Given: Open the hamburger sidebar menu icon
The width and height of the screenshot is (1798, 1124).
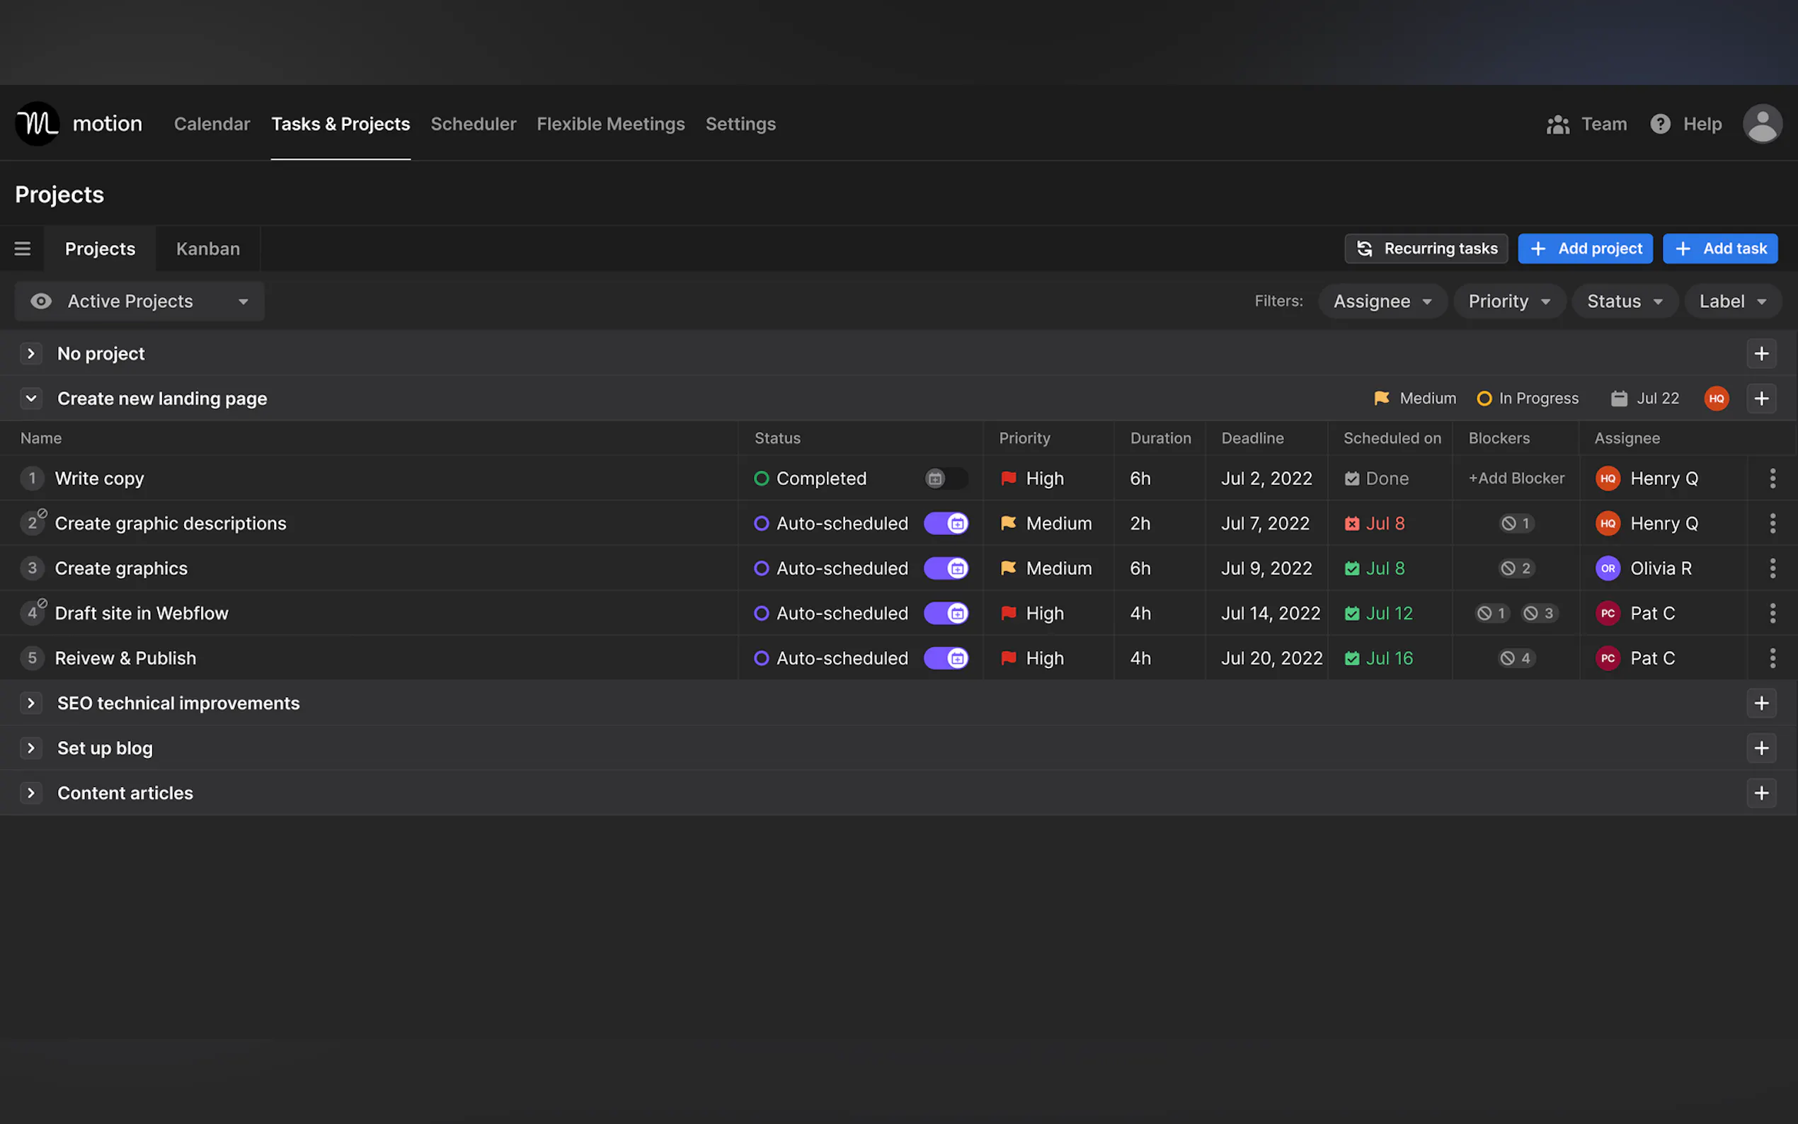Looking at the screenshot, I should pyautogui.click(x=23, y=248).
